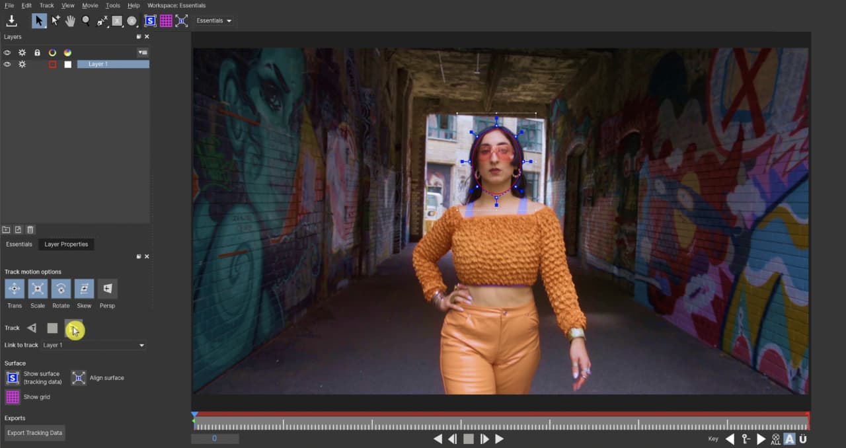The image size is (846, 448).
Task: Click the new layer group folder icon
Action: point(6,229)
